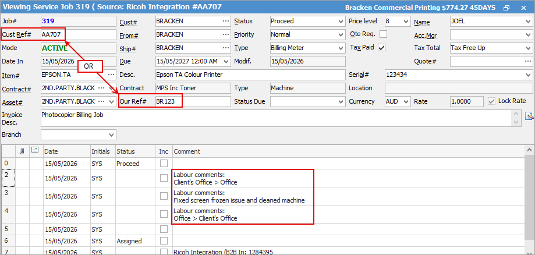The height and width of the screenshot is (255, 535).
Task: Open the Invoice Desc. editor icon
Action: click(x=529, y=116)
